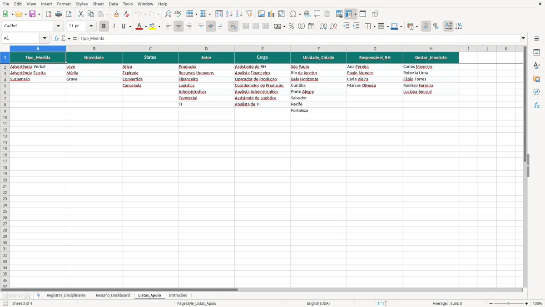Click the yellow background color swatch

point(153,26)
